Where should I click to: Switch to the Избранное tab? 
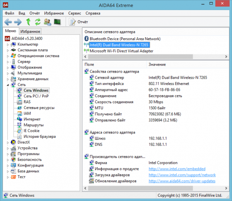[x=30, y=31]
